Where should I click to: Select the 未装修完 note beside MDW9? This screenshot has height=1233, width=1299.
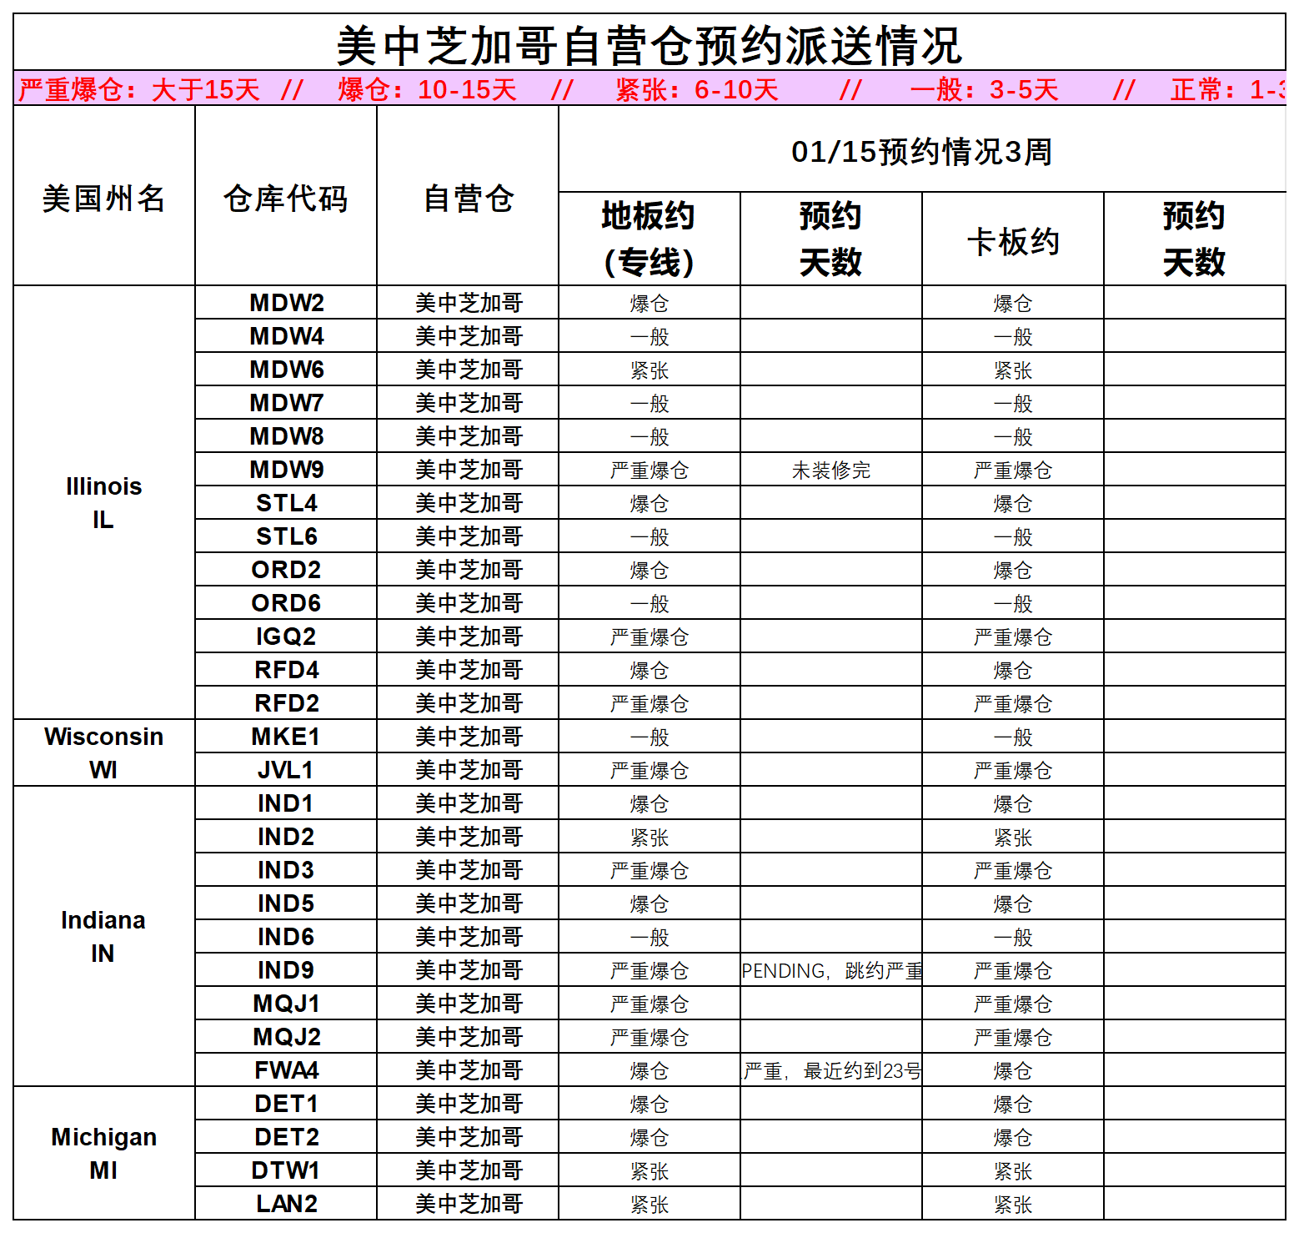tap(830, 470)
